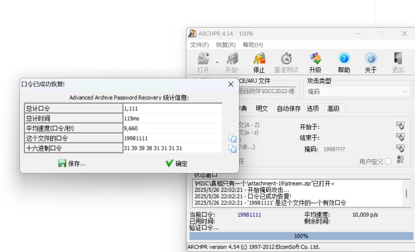Screen dimensions: 415x252
Task: Expand the 攻击类型 掩码 dropdown
Action: tap(405, 92)
